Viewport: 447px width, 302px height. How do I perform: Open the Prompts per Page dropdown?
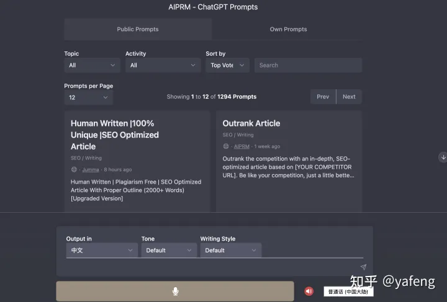[x=88, y=97]
